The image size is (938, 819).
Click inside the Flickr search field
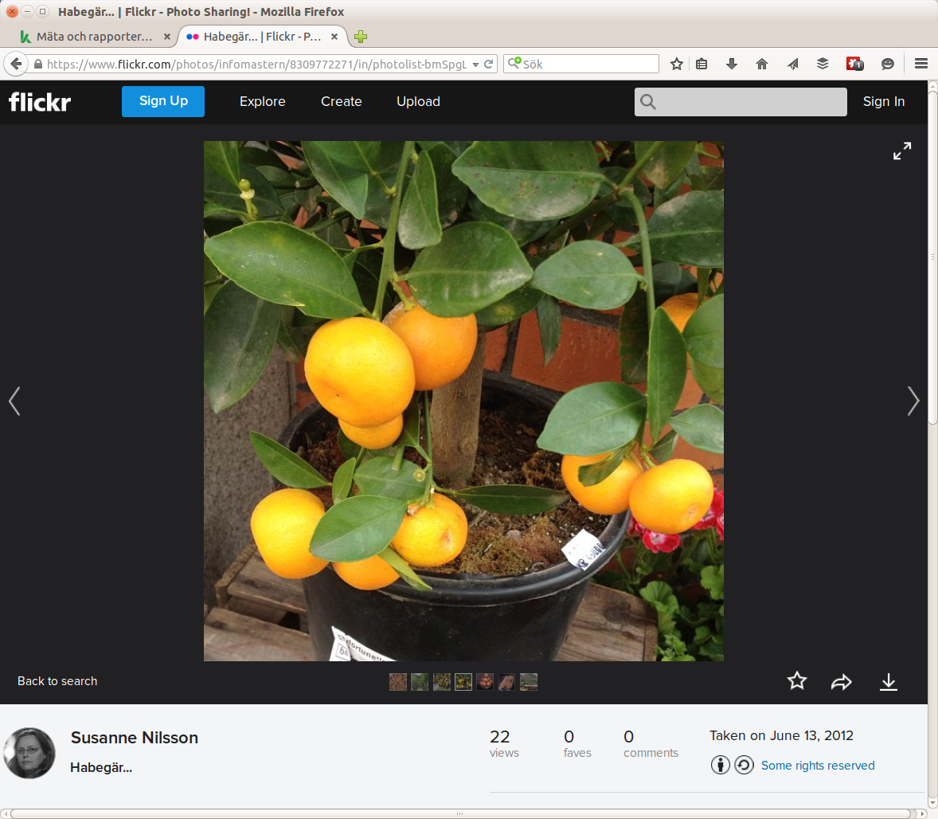(750, 102)
